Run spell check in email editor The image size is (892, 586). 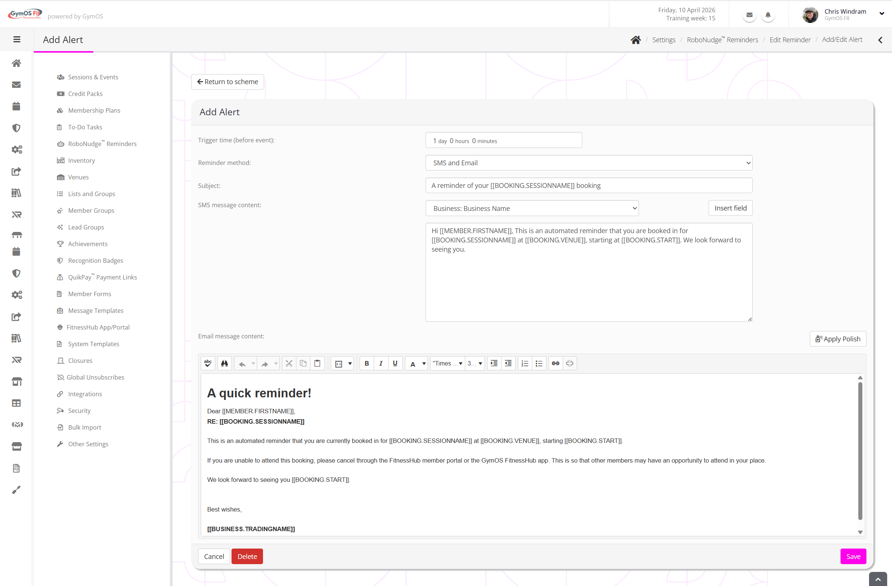coord(208,363)
